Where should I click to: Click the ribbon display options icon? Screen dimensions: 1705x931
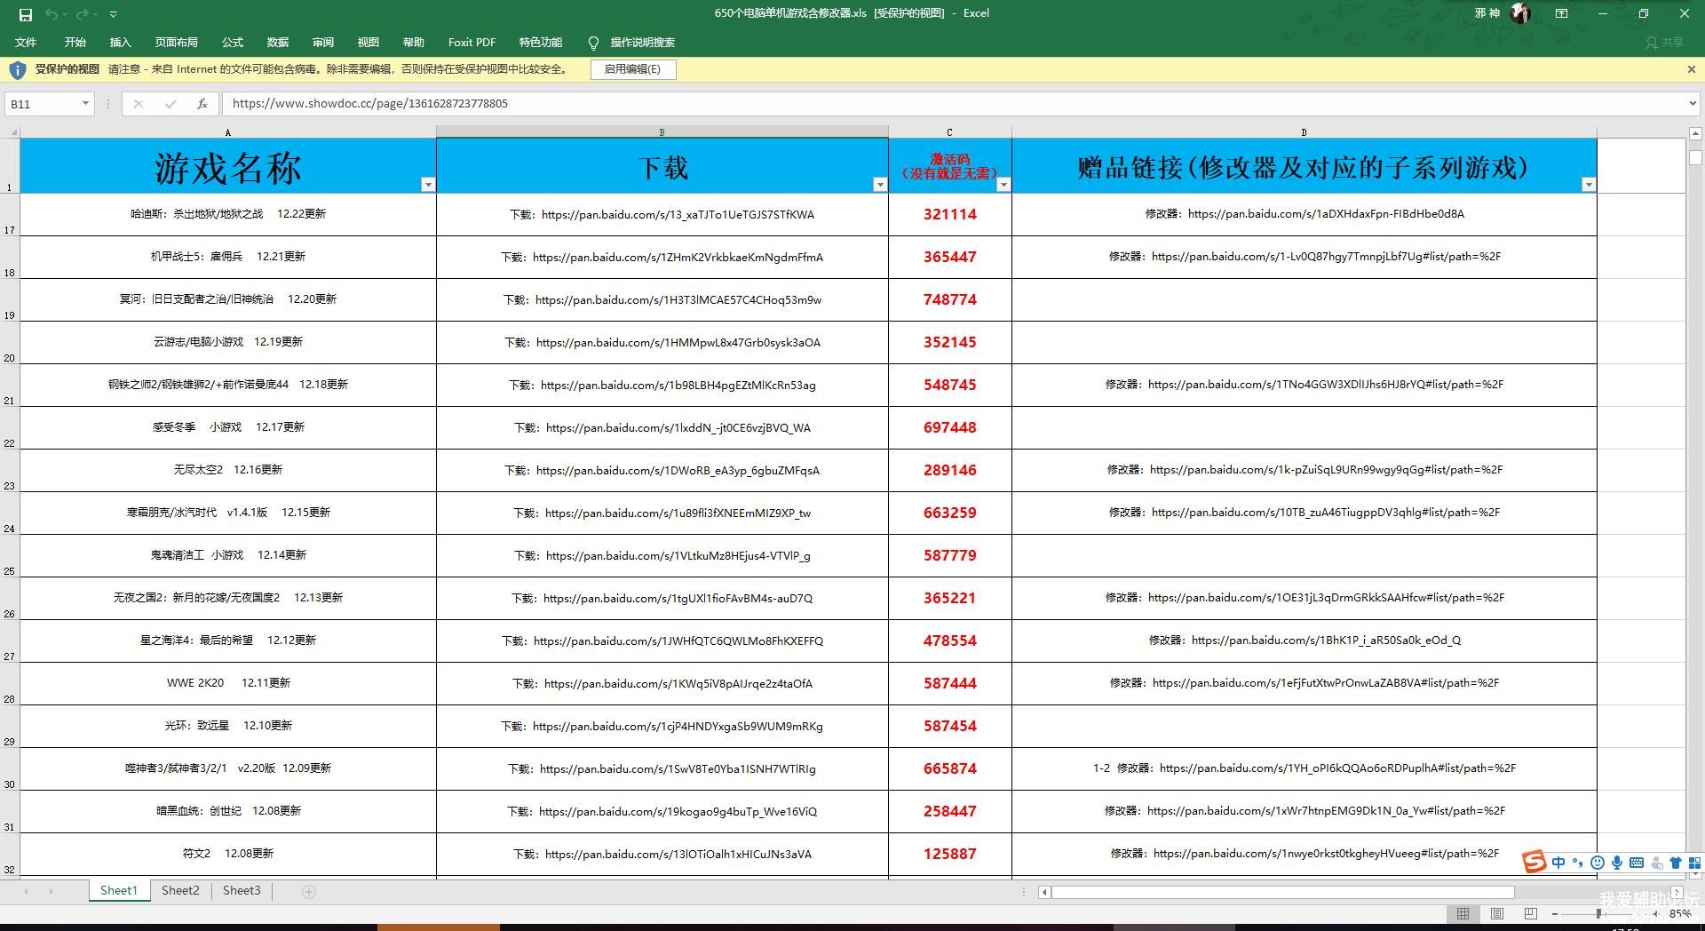point(1561,13)
